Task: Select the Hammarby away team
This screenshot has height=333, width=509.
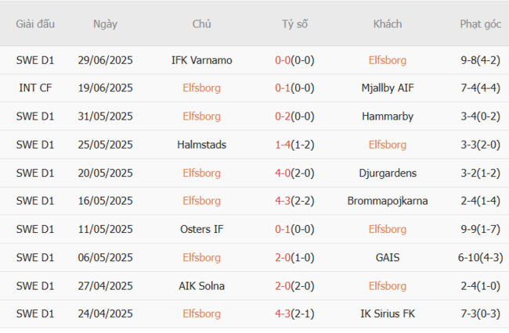Action: [x=388, y=116]
